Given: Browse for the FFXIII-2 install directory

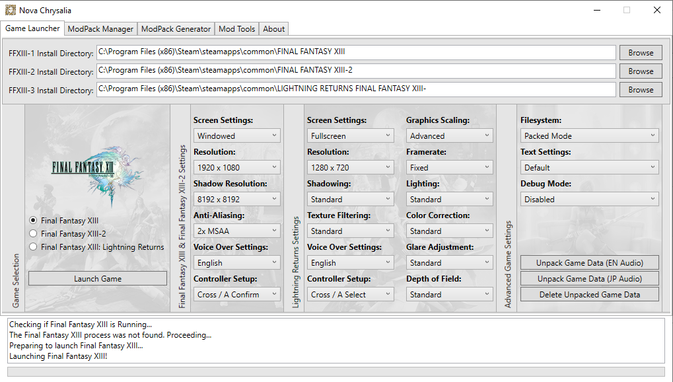Looking at the screenshot, I should pos(641,71).
